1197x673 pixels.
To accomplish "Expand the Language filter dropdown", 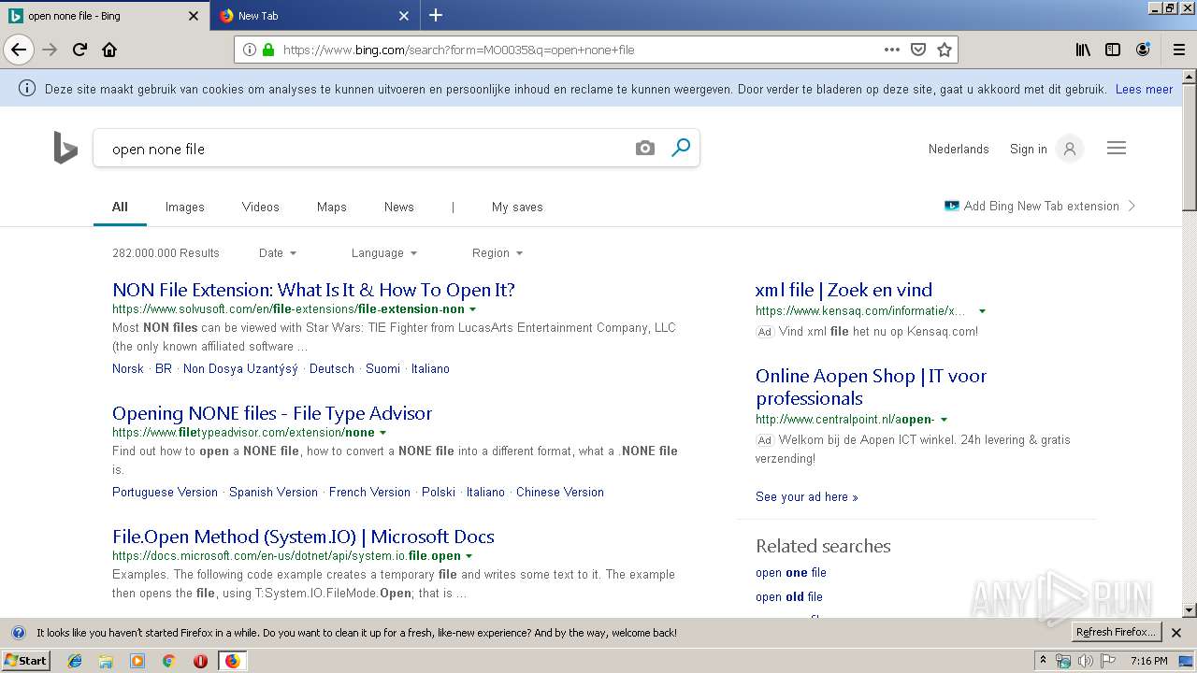I will 384,253.
